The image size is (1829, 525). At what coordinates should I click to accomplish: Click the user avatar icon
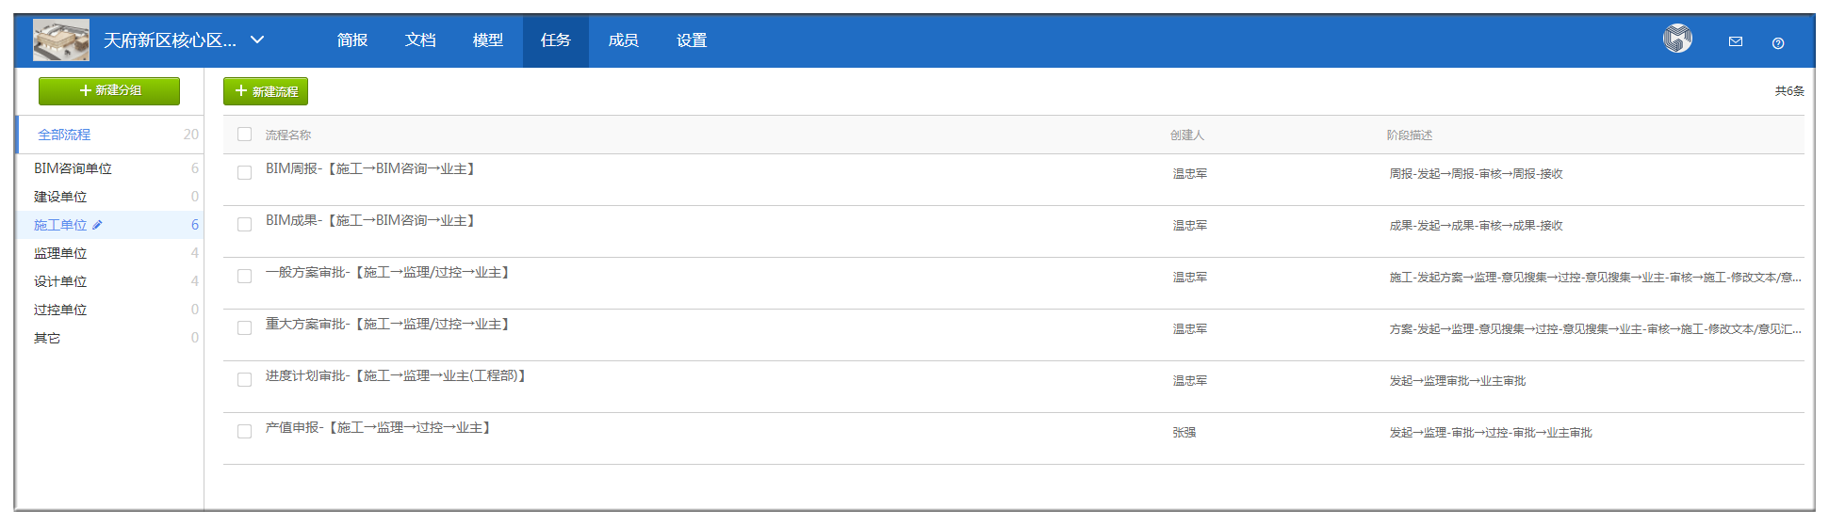(x=1677, y=39)
